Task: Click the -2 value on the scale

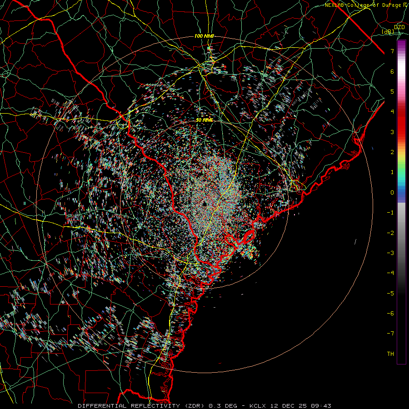Action: 390,233
